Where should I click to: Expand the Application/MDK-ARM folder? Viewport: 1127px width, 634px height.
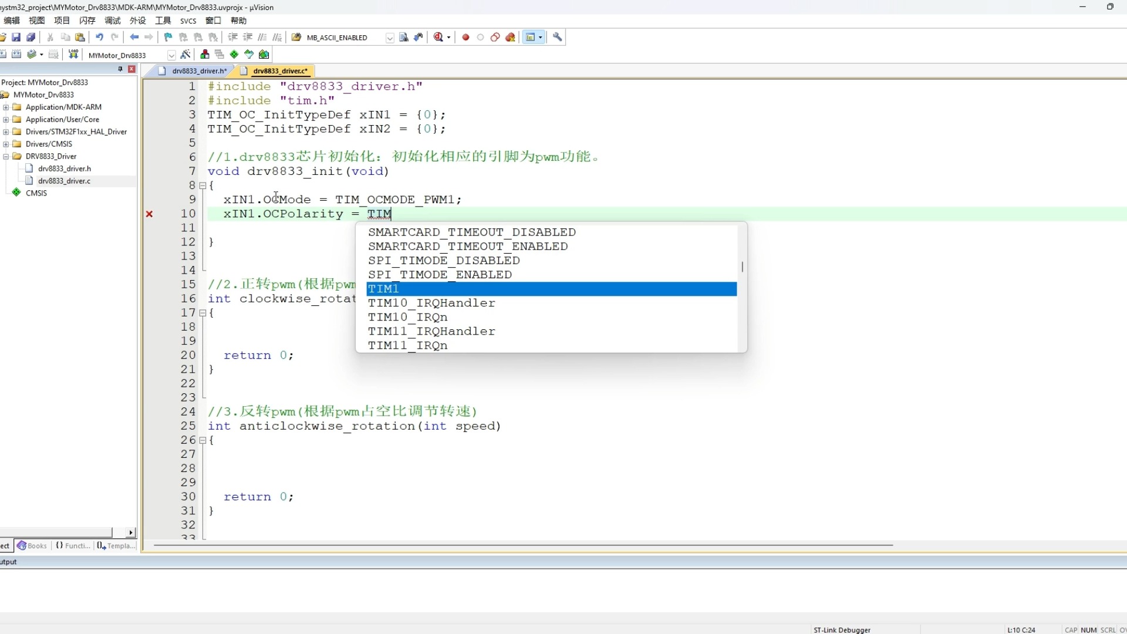pyautogui.click(x=6, y=107)
